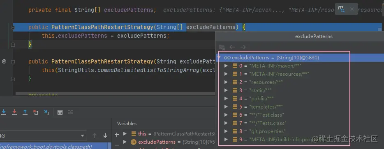The width and height of the screenshot is (384, 149).
Task: Select the next frame down arrow
Action: (105, 135)
